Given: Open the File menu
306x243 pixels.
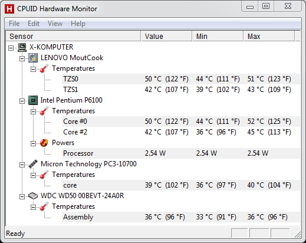Looking at the screenshot, I should click(x=14, y=24).
